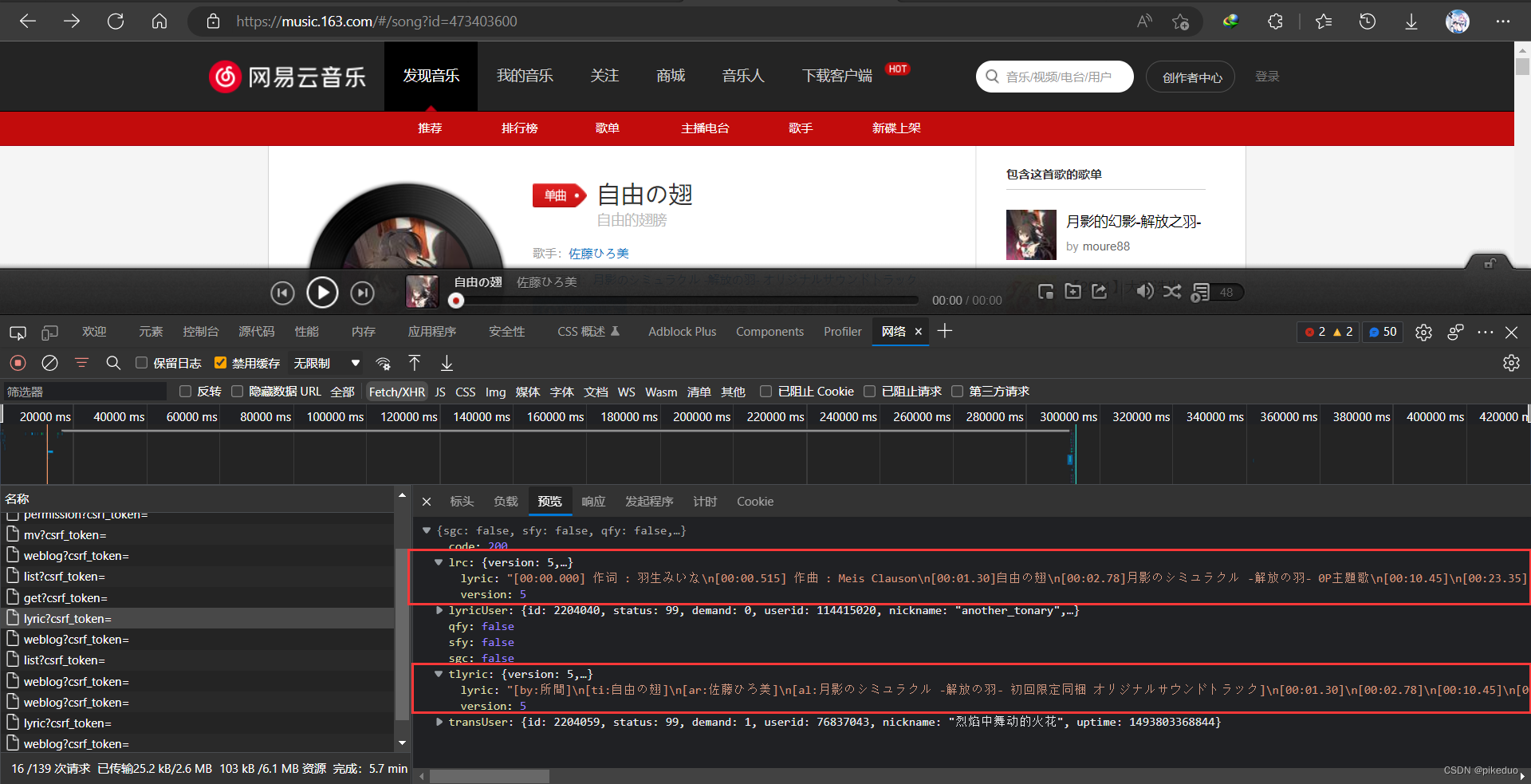Toggle shuffle play mode icon

1172,291
